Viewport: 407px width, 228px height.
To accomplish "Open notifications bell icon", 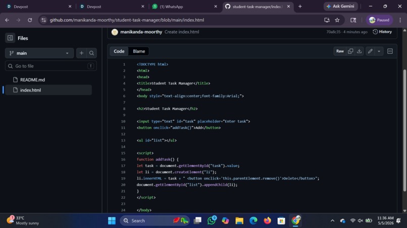I will tap(399, 220).
